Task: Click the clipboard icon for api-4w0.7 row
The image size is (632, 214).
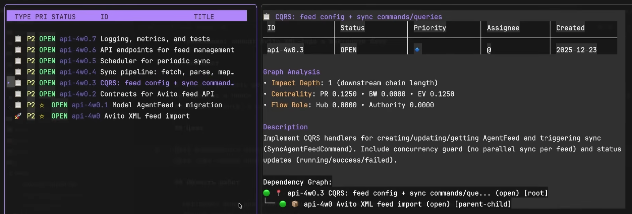Action: tap(18, 39)
